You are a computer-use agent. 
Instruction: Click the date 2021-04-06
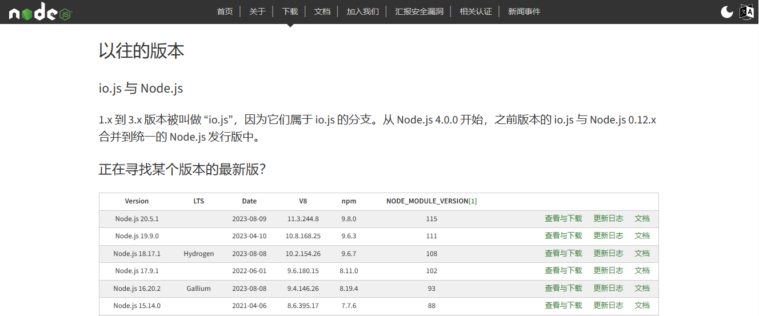pyautogui.click(x=249, y=306)
